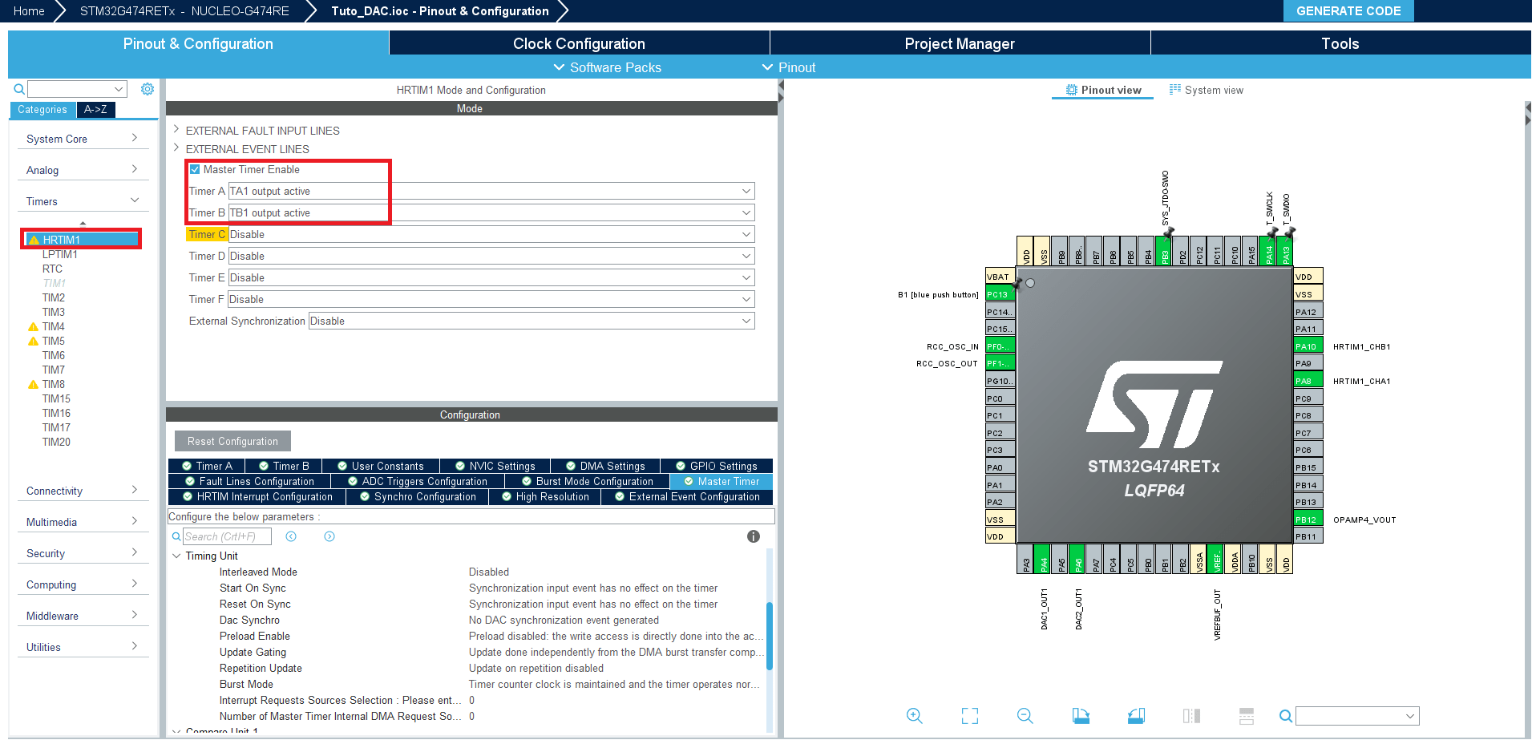Open the GPIO Settings tab
The height and width of the screenshot is (744, 1532).
(x=717, y=466)
